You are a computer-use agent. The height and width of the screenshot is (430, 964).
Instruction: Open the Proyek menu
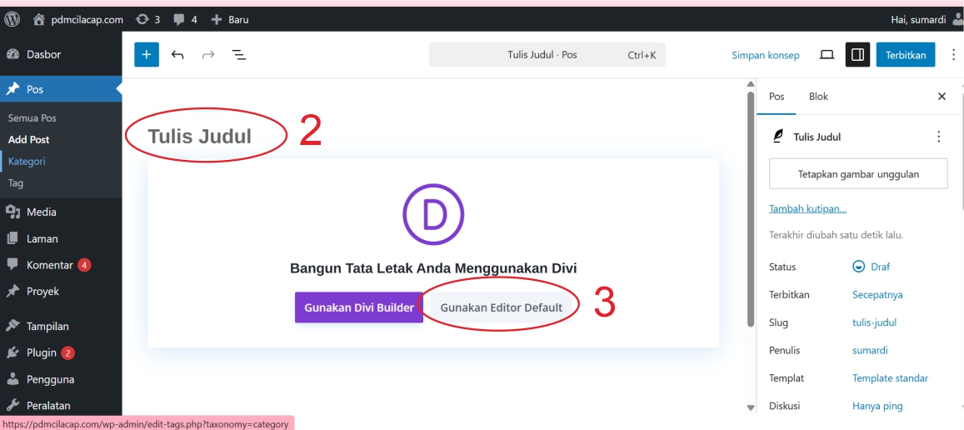tap(61, 291)
